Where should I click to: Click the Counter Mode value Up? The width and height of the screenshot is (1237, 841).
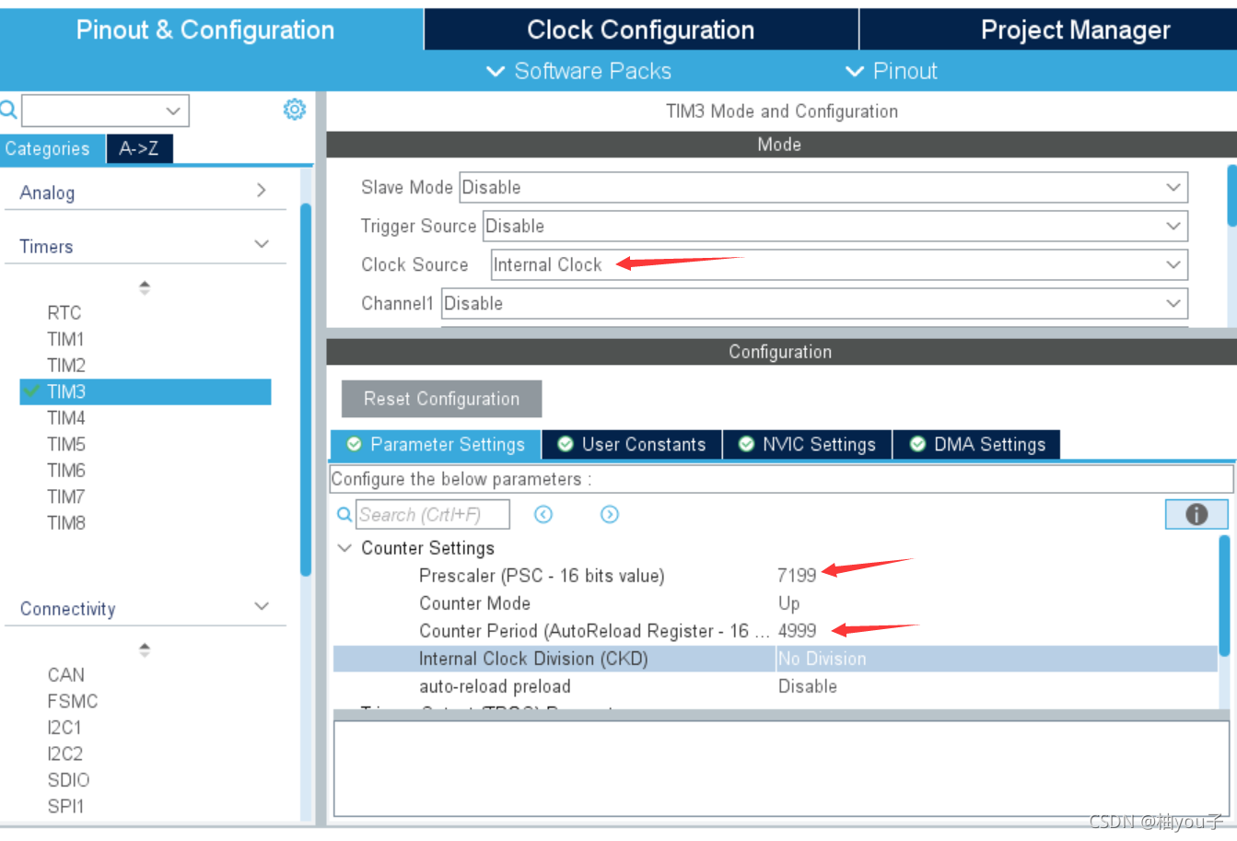pos(789,603)
